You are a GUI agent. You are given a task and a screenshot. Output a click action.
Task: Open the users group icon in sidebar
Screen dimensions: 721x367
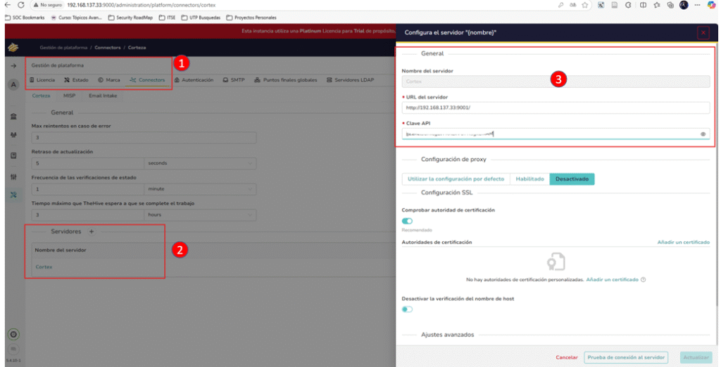click(13, 135)
